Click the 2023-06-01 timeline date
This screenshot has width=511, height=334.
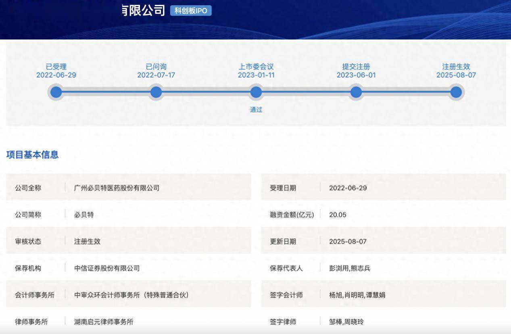pyautogui.click(x=356, y=75)
